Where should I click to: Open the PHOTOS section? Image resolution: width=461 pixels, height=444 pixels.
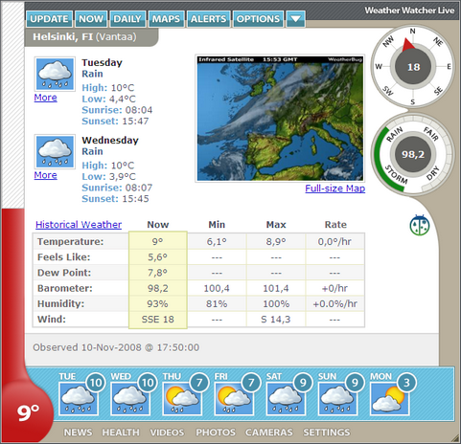(216, 433)
